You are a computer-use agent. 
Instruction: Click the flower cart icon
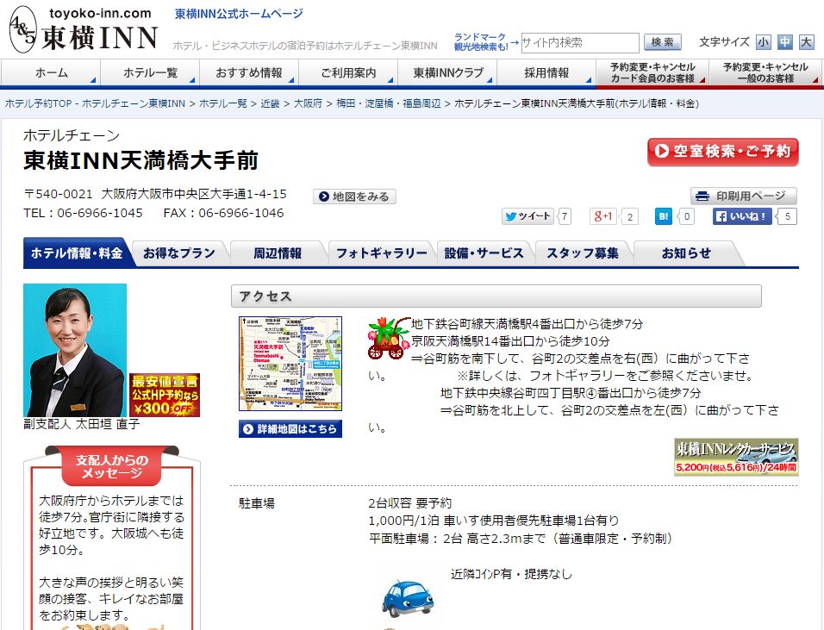coord(389,338)
